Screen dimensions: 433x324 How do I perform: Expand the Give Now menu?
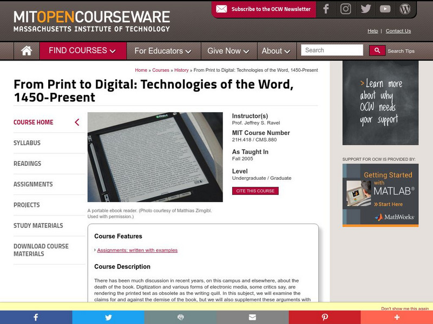227,50
